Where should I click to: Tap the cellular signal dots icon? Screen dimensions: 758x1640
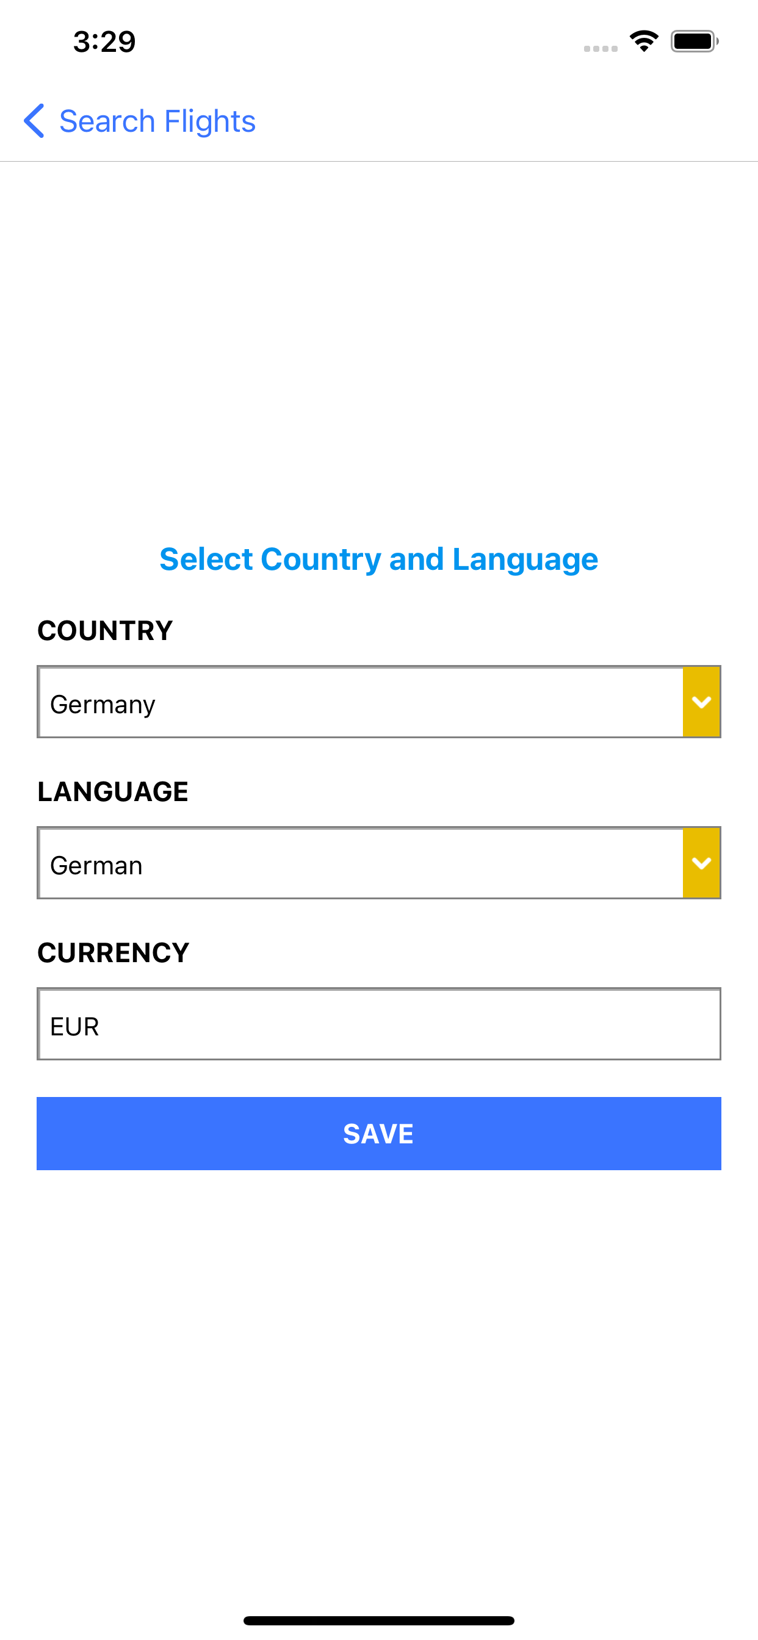601,48
